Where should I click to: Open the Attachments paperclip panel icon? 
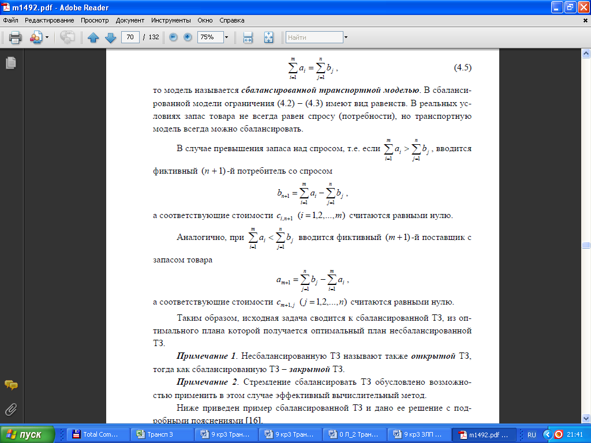(x=11, y=410)
